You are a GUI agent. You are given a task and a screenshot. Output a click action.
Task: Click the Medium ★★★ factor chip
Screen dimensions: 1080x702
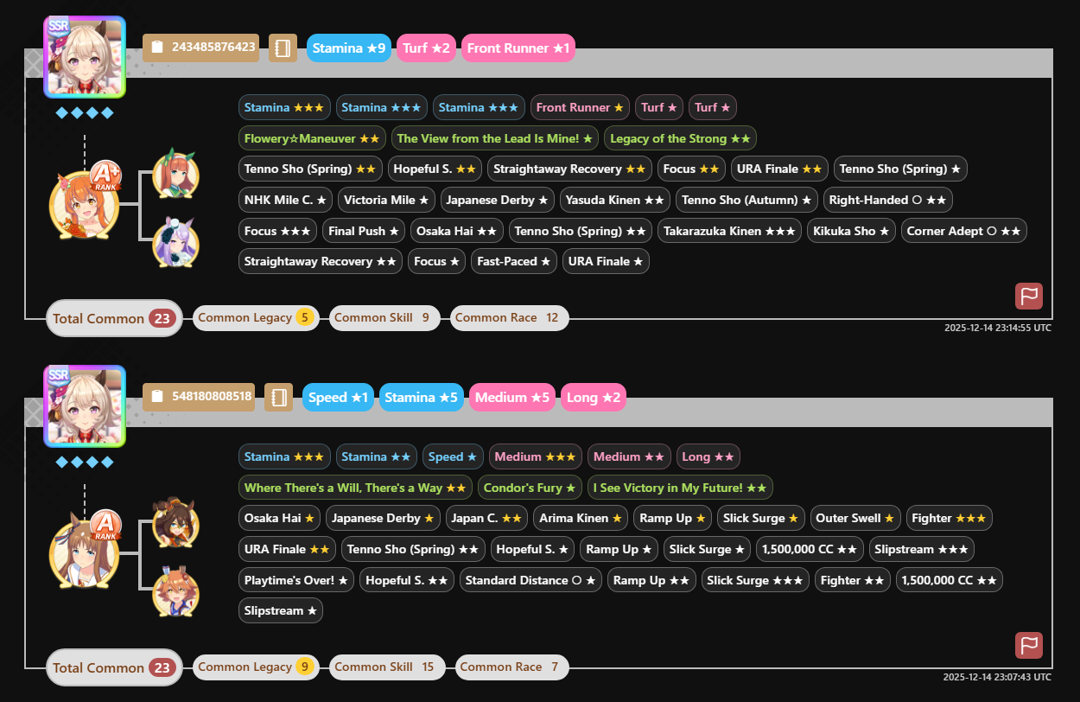[x=536, y=456]
